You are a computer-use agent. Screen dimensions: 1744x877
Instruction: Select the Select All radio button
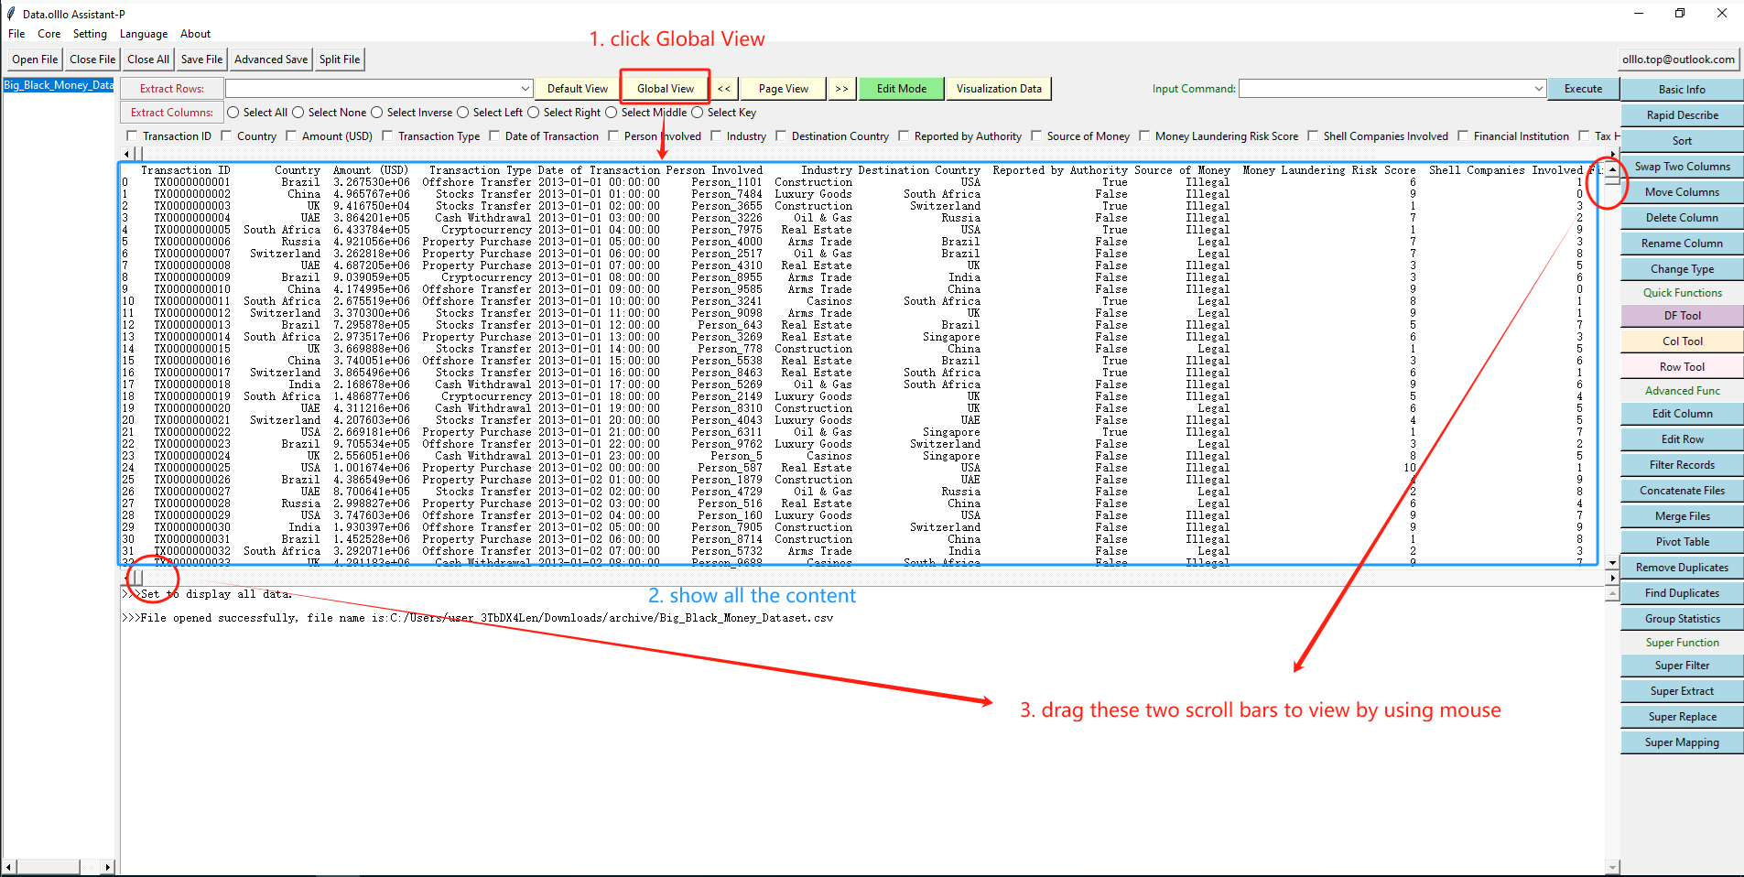(x=233, y=113)
